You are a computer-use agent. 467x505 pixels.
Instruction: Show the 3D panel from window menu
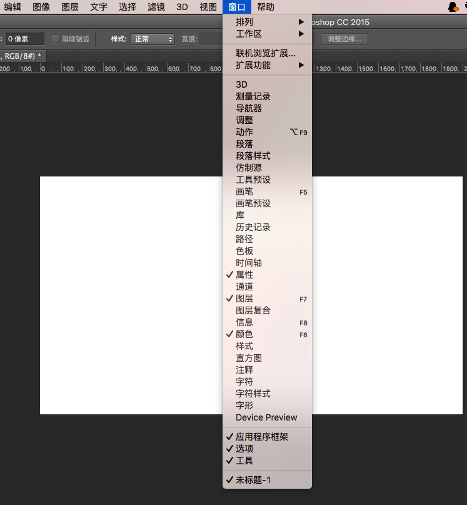pyautogui.click(x=267, y=84)
